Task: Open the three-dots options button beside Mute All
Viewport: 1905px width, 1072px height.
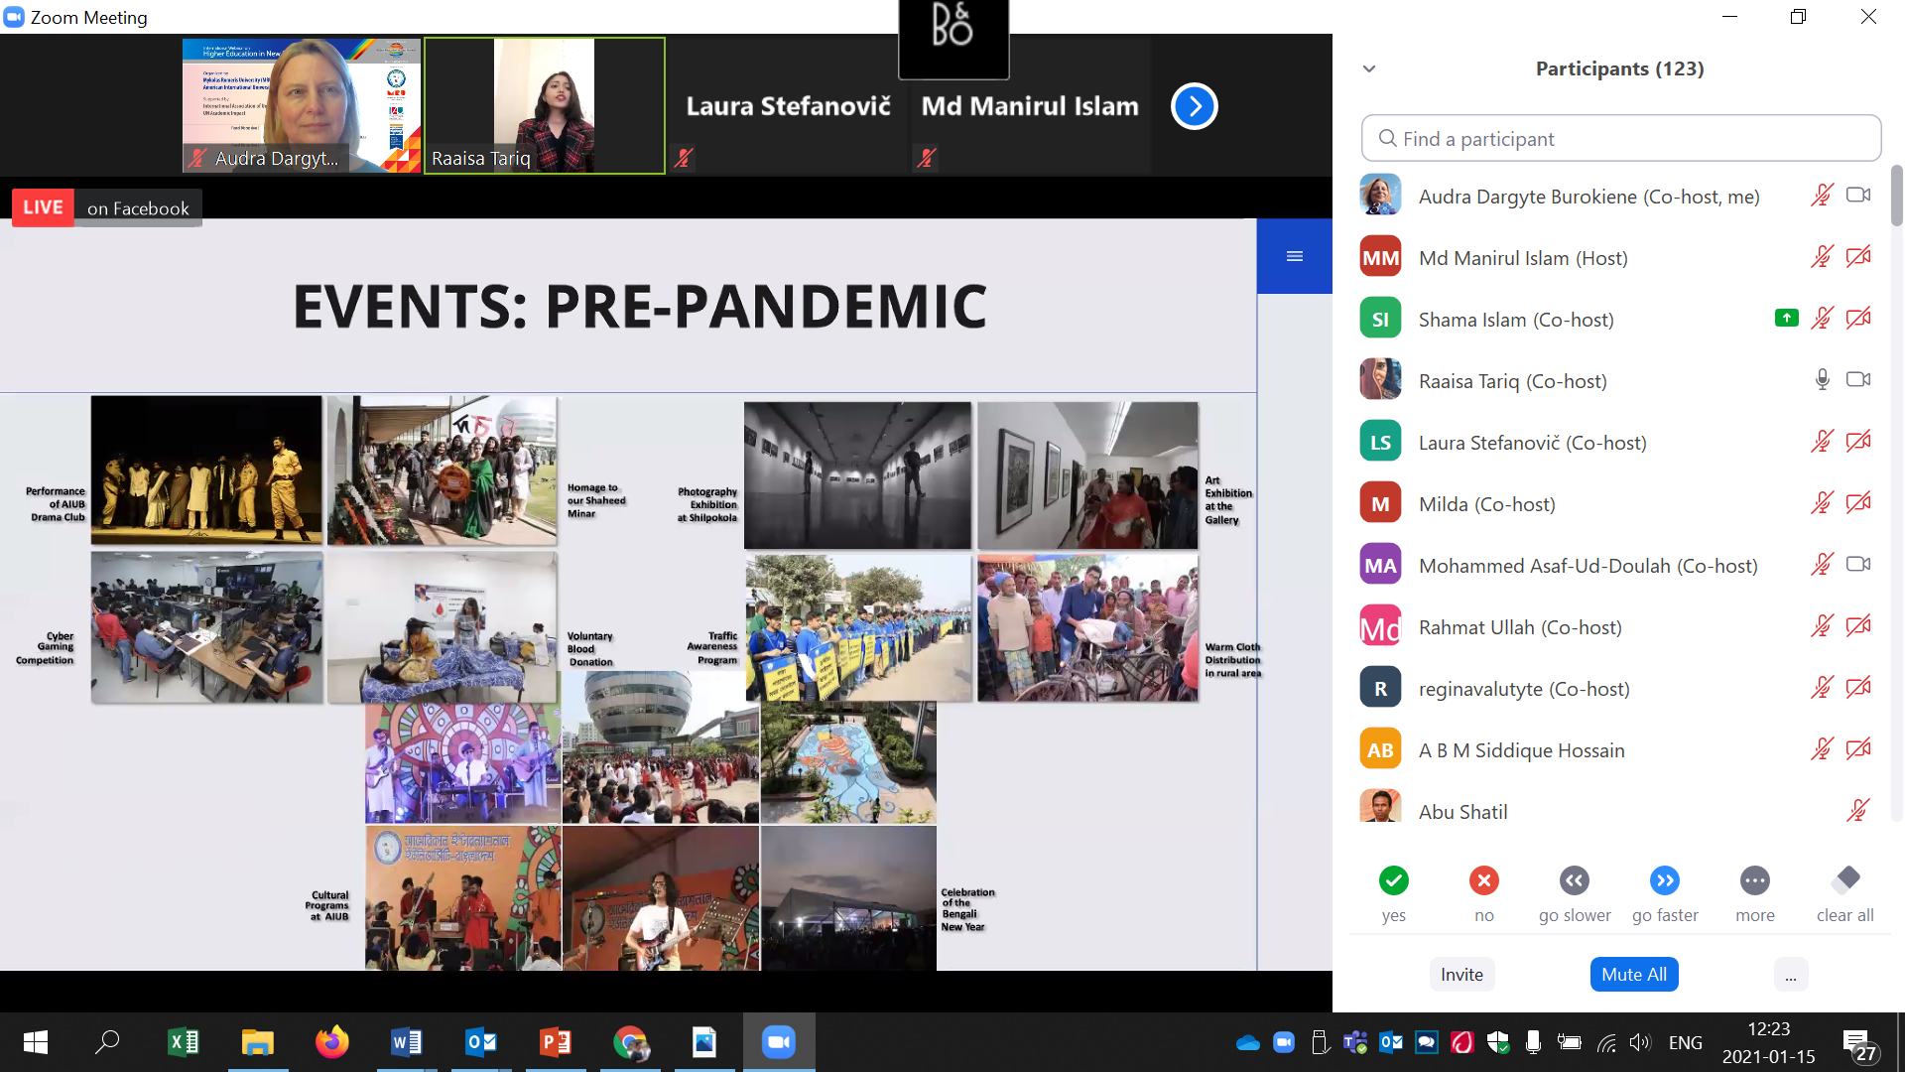Action: pyautogui.click(x=1790, y=975)
